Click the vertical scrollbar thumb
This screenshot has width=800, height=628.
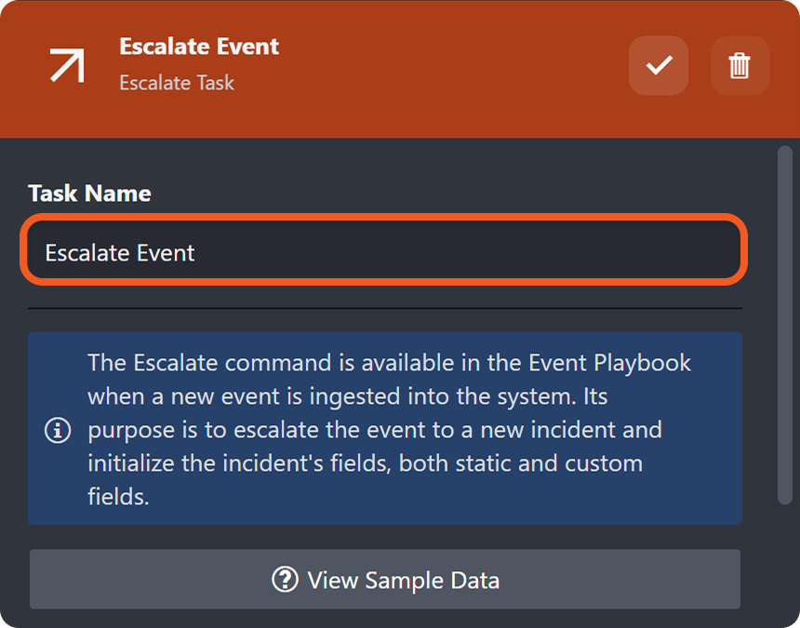pyautogui.click(x=784, y=326)
